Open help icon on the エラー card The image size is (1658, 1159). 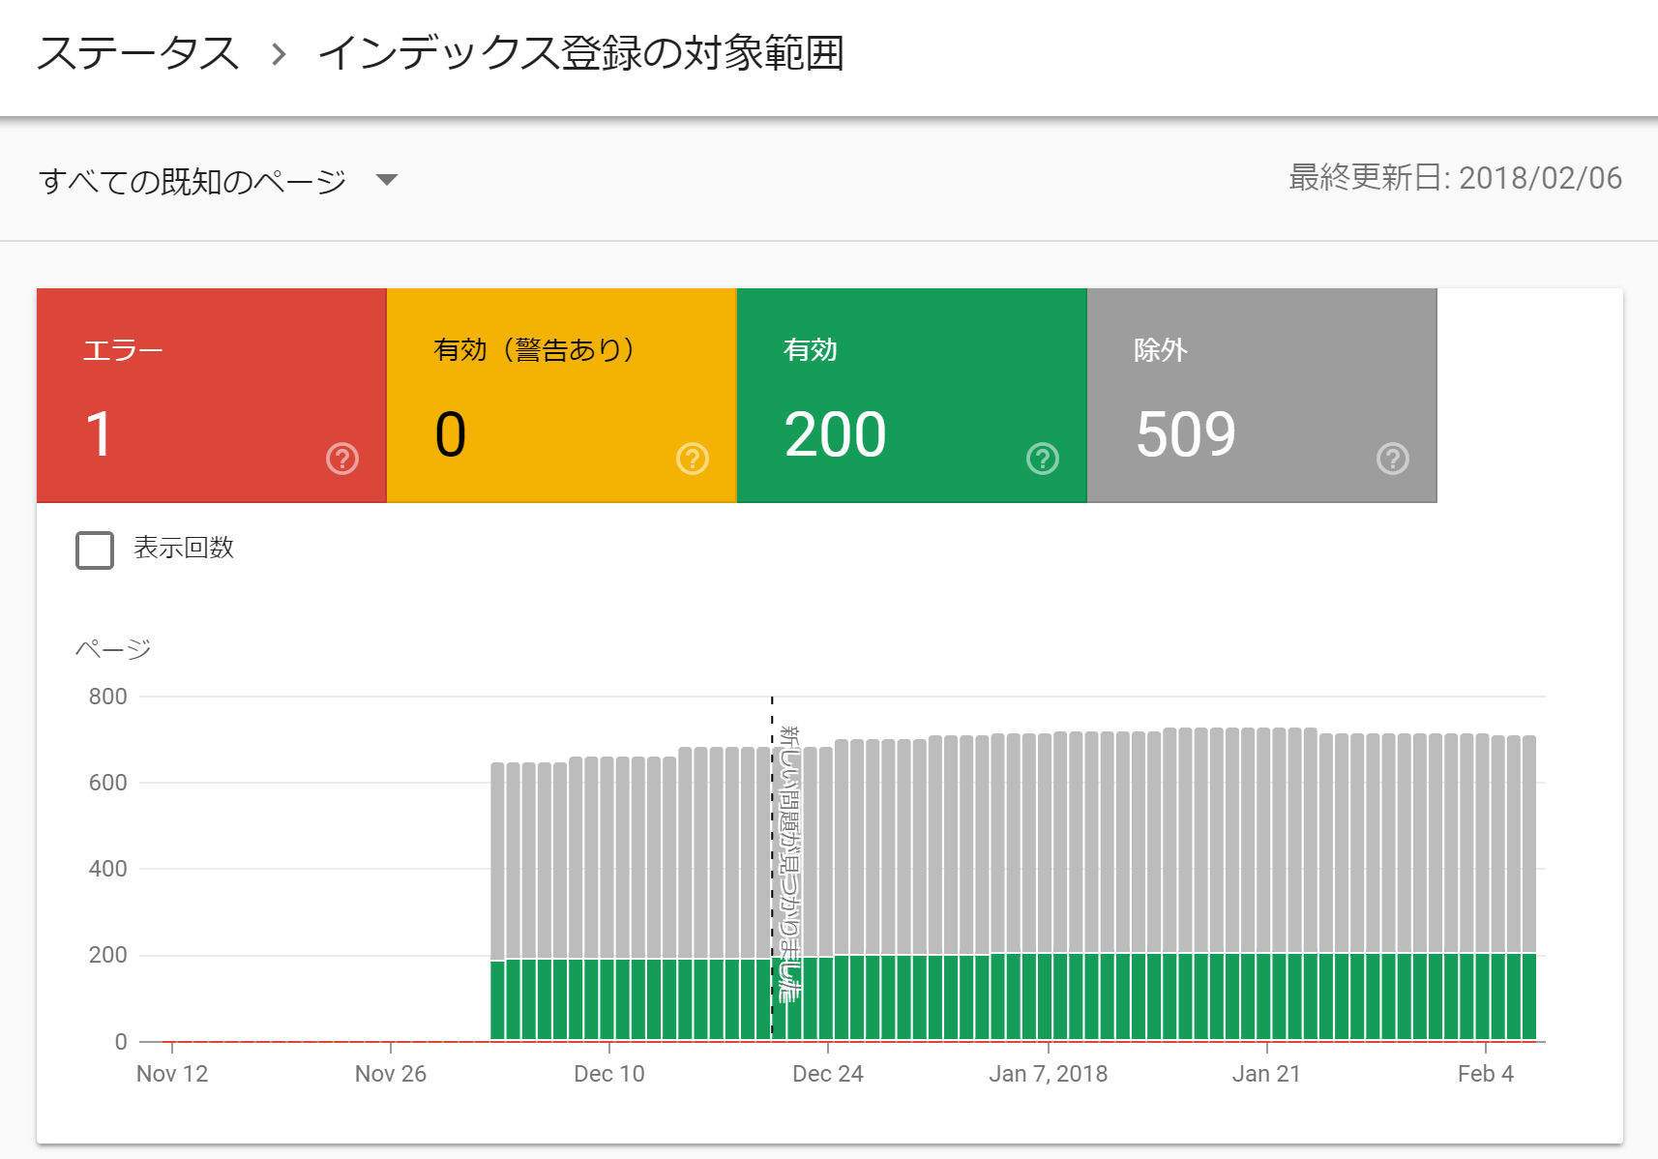pyautogui.click(x=342, y=459)
